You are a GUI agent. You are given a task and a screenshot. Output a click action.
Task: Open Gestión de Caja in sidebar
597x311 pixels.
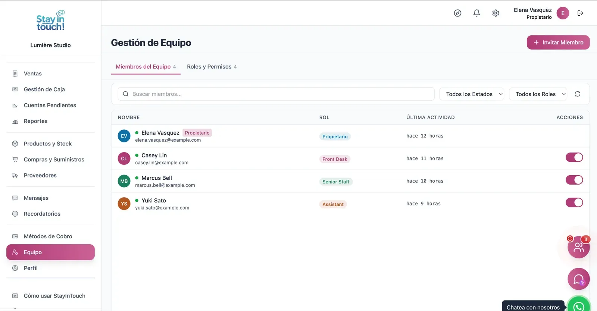pos(50,89)
